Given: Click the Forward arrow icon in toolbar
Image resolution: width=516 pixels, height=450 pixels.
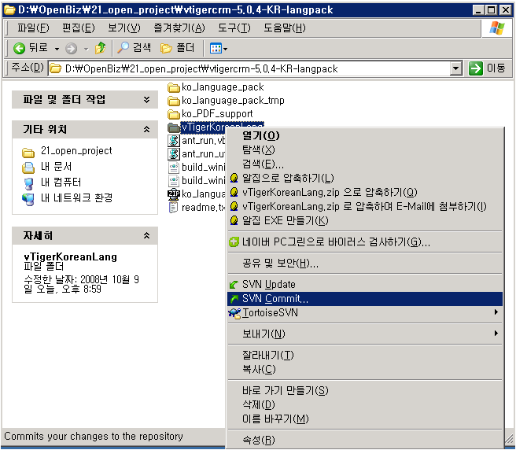Looking at the screenshot, I should tap(71, 49).
